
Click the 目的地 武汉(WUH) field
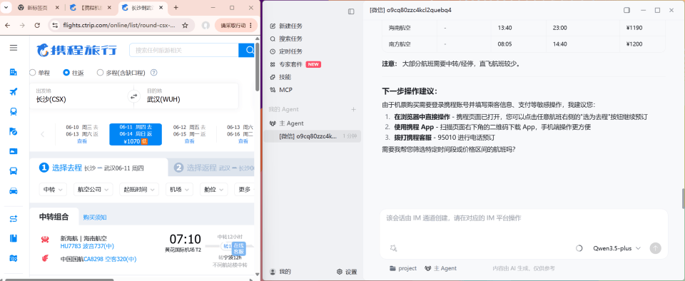pyautogui.click(x=190, y=96)
